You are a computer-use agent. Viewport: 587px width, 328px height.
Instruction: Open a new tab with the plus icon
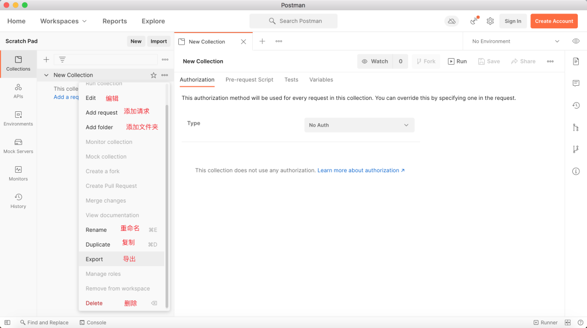pos(262,41)
